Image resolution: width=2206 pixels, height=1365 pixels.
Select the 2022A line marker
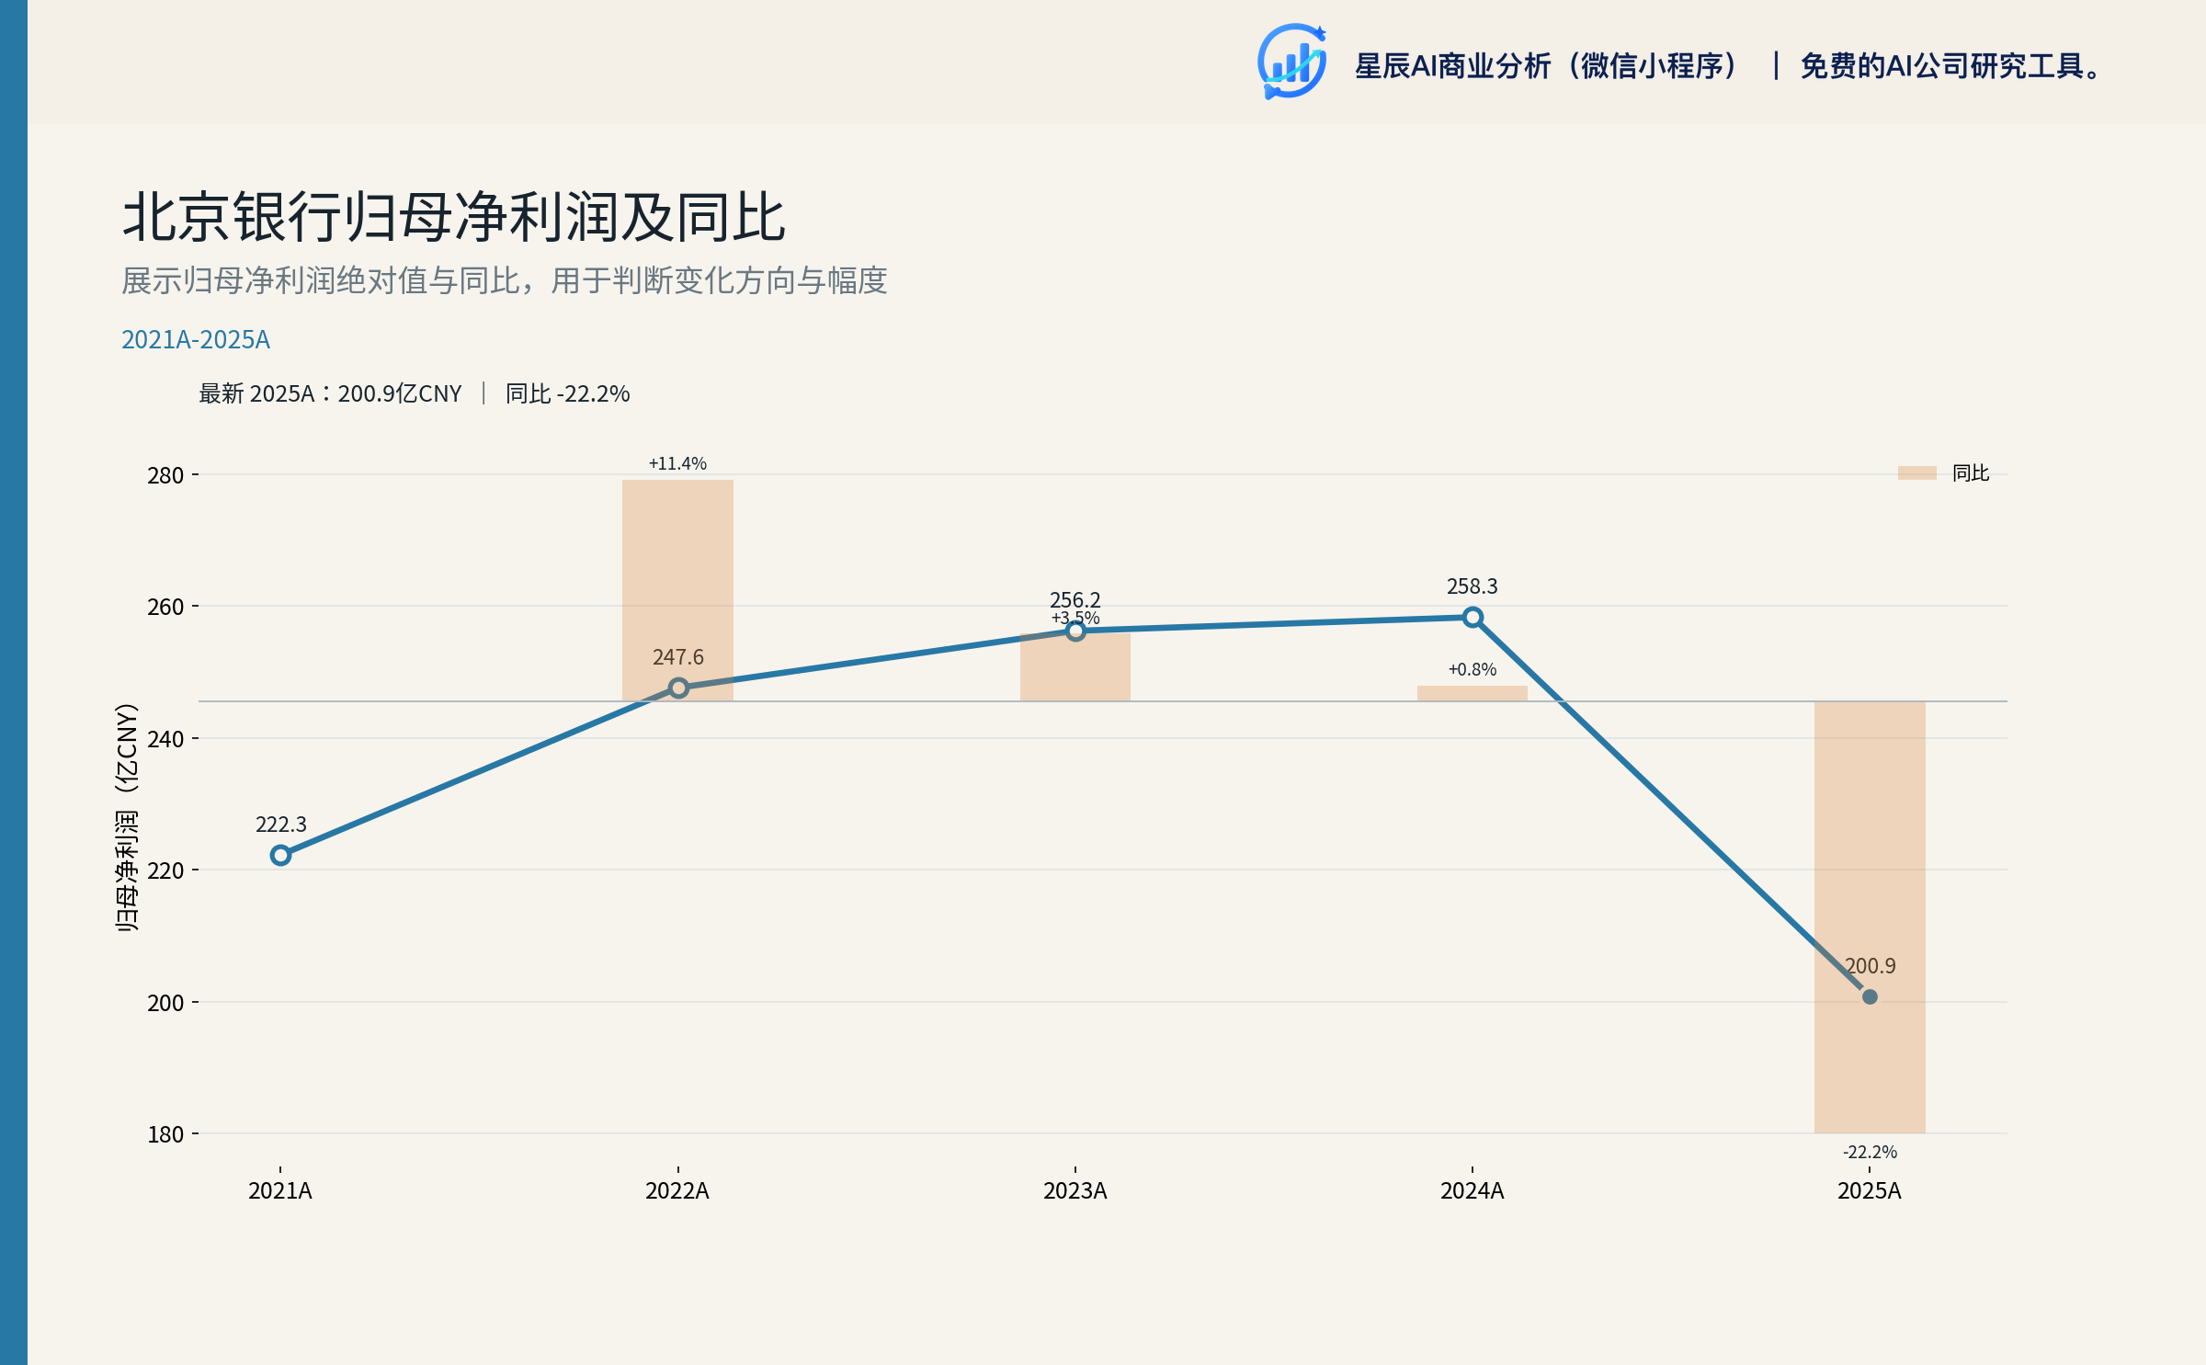coord(678,688)
